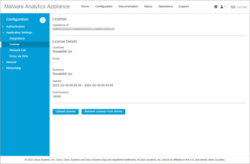Viewport: 250px width, 164px height.
Task: Click the Submissions value 10000
Action: tap(57, 96)
